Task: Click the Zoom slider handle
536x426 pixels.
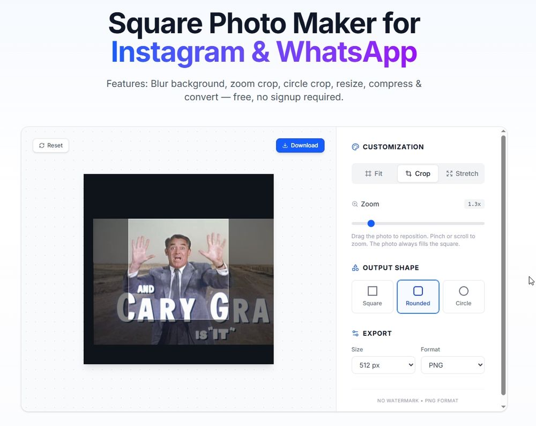Action: click(371, 223)
